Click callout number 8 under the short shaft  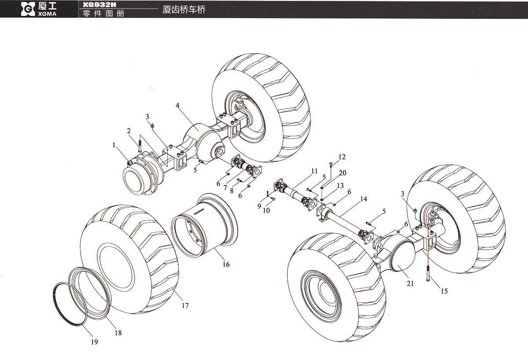click(x=231, y=191)
